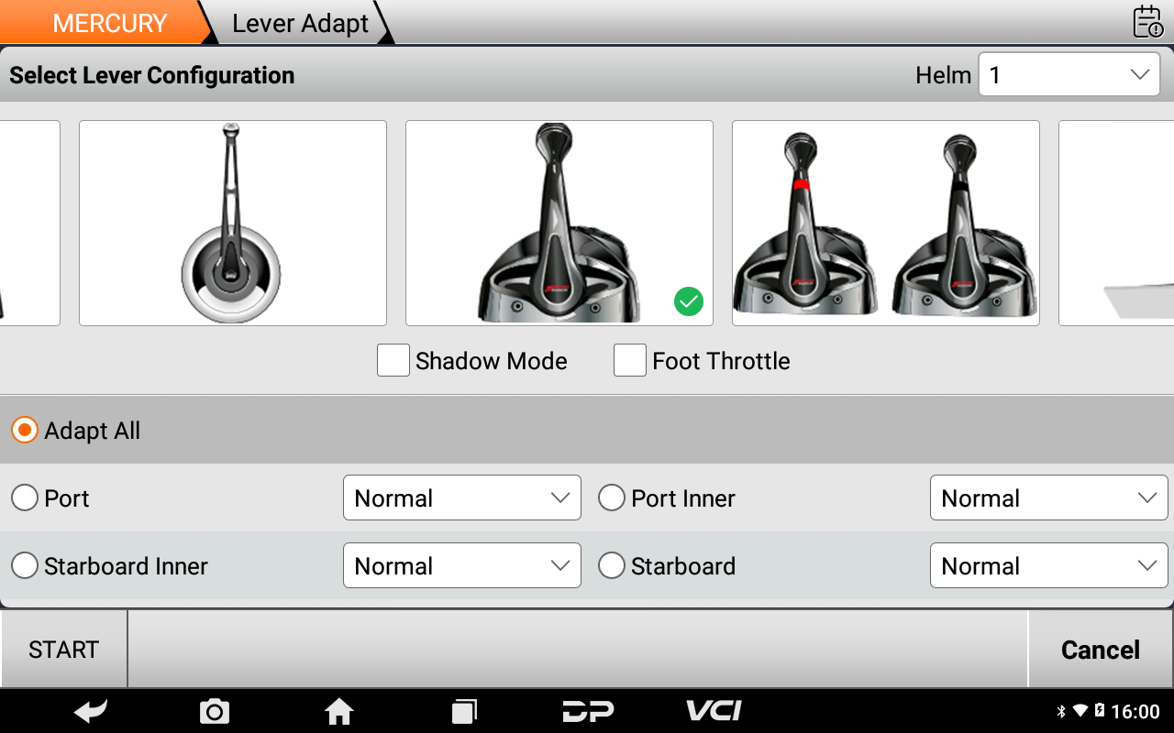Tap the DP icon in navigation bar
The height and width of the screenshot is (733, 1174).
coord(588,711)
